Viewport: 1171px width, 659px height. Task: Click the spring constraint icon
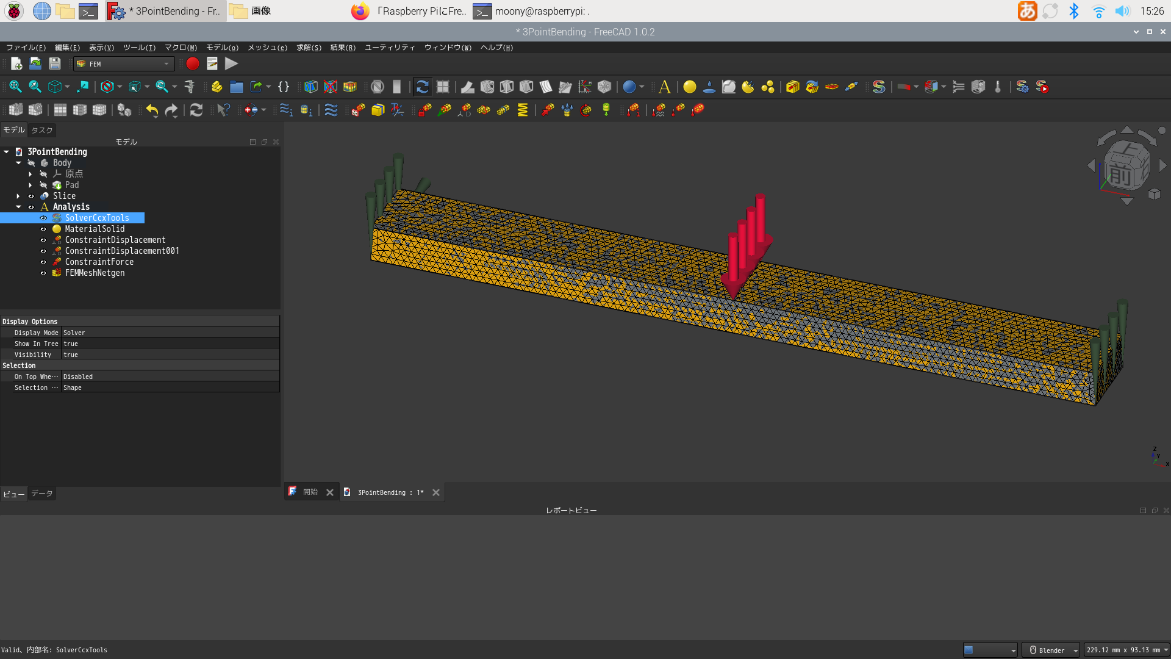tap(523, 110)
